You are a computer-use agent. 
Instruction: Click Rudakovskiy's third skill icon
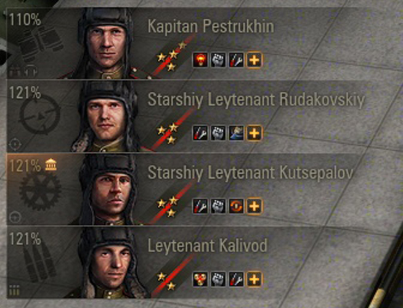[x=236, y=133]
